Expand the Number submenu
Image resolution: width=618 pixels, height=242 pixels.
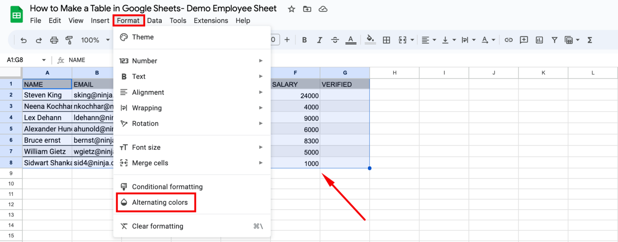point(145,61)
